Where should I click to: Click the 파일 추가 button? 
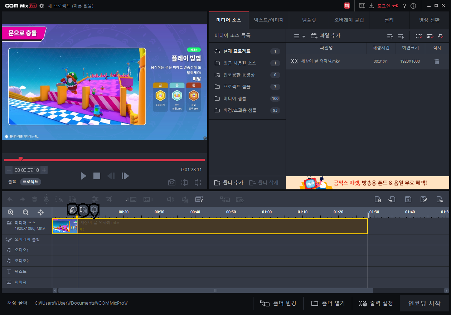325,36
